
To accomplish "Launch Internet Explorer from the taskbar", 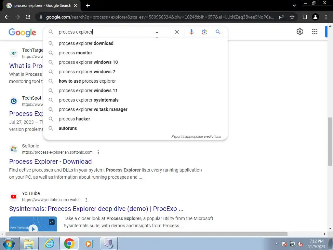I will tap(49, 243).
